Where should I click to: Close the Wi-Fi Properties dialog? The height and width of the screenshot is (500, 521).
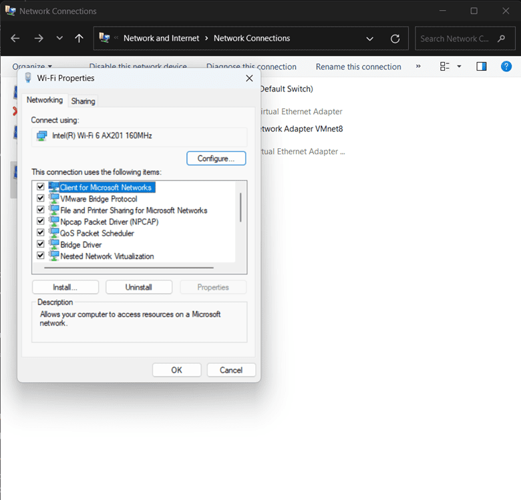tap(249, 78)
